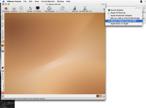Click the Ubuntu 64-bit window title
146x108 pixels.
[54, 4]
